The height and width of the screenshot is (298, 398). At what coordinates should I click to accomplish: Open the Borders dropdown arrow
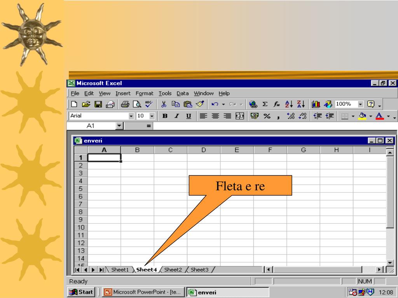[353, 116]
